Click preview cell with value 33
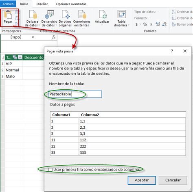Screen dimensions: 193x192 (x=64, y=153)
